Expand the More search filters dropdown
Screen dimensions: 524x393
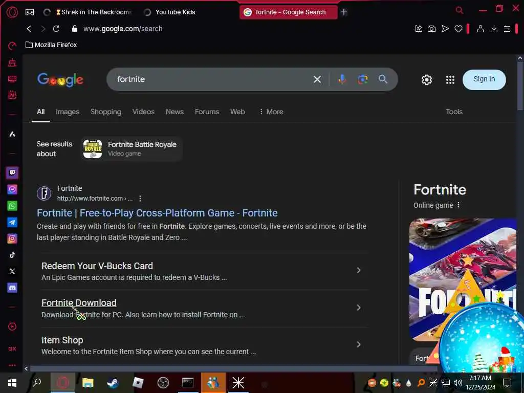271,112
